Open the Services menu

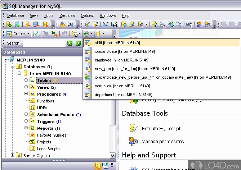[67, 15]
